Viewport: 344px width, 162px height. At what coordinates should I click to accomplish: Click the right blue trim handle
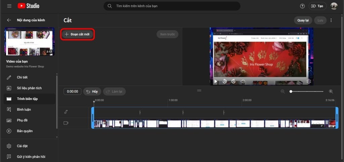pos(337,118)
